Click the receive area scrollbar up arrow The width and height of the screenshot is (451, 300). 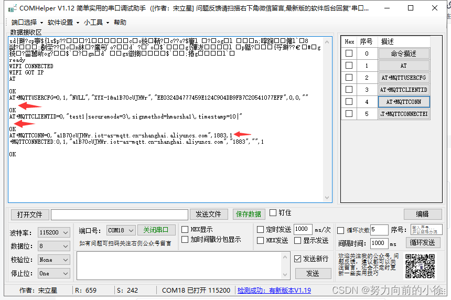pyautogui.click(x=328, y=41)
